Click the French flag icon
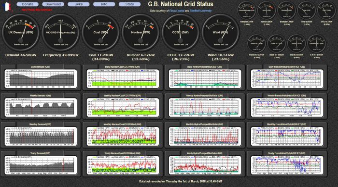Viewport: 338px width, 187px height. [6, 7]
